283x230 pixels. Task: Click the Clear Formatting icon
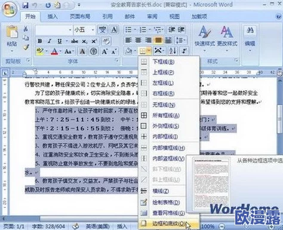[106, 41]
